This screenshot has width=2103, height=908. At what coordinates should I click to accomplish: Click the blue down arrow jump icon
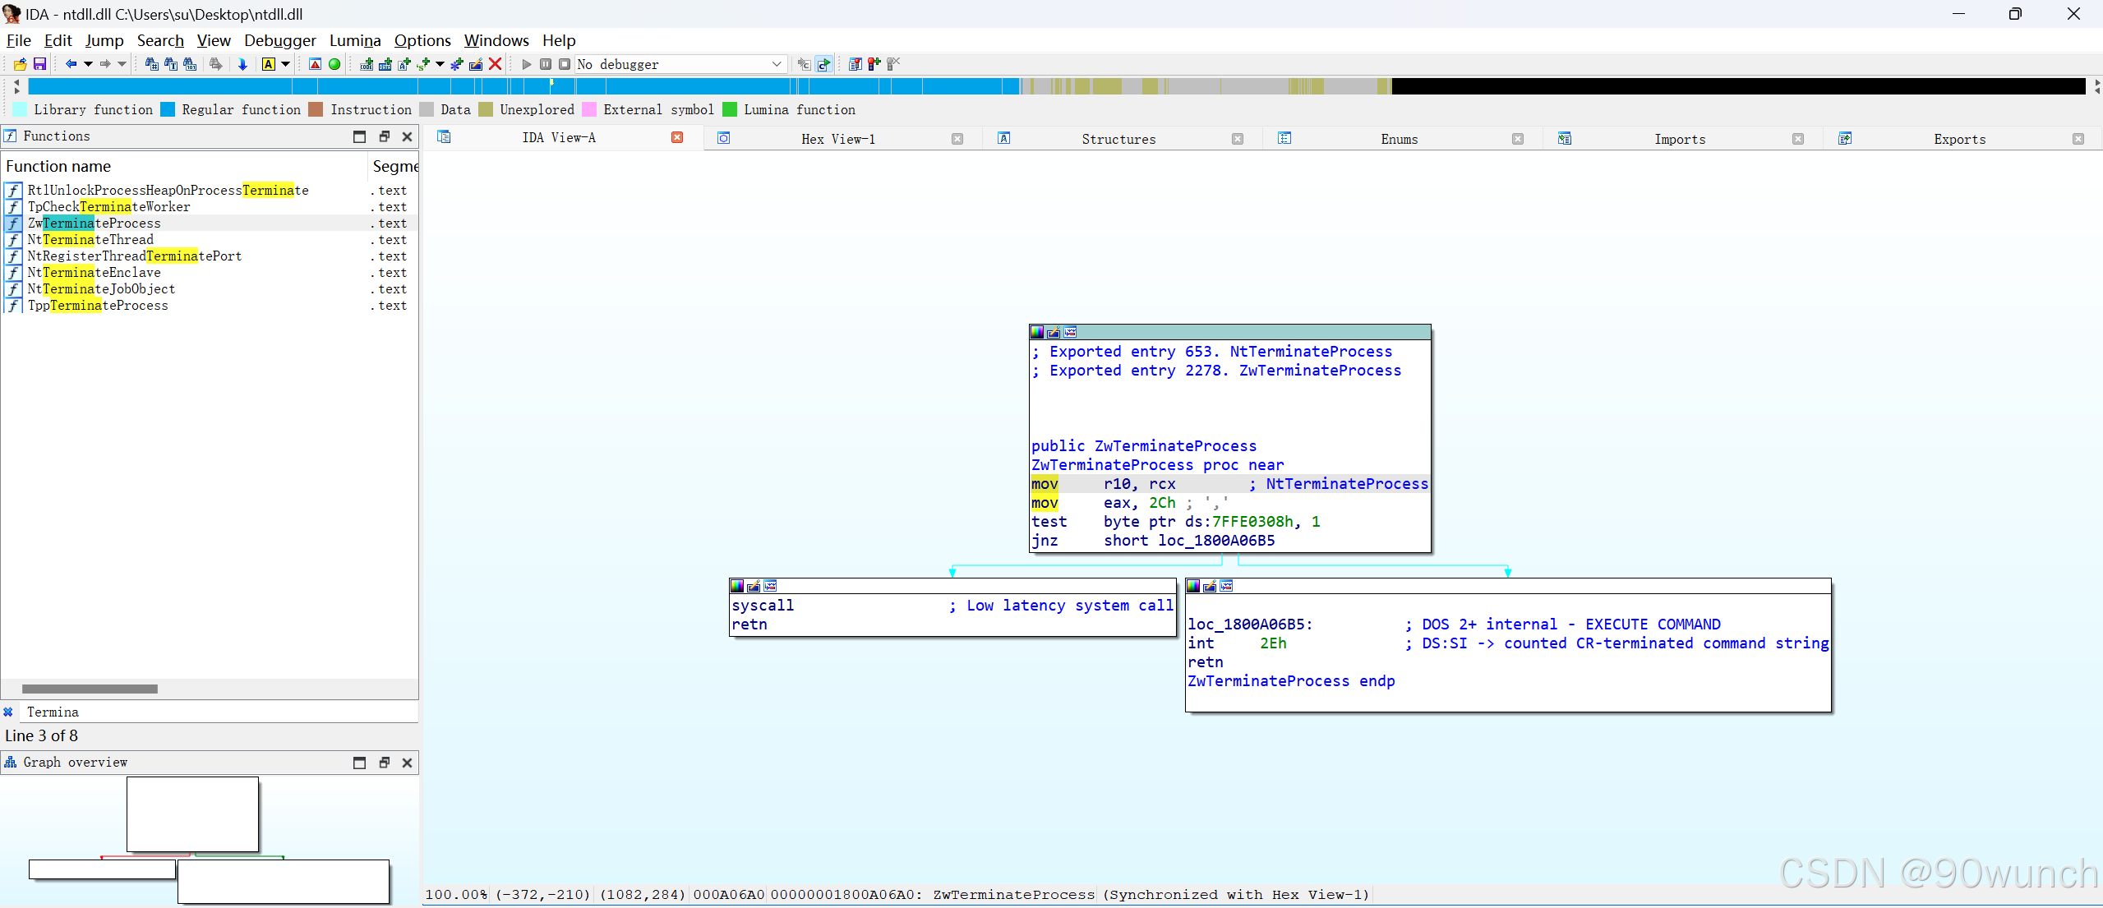(242, 64)
